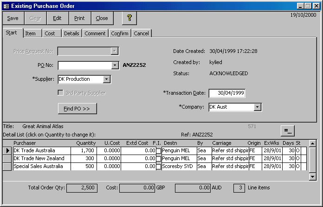Click the '=...' details button
Image resolution: width=323 pixels, height=207 pixels.
pyautogui.click(x=288, y=131)
